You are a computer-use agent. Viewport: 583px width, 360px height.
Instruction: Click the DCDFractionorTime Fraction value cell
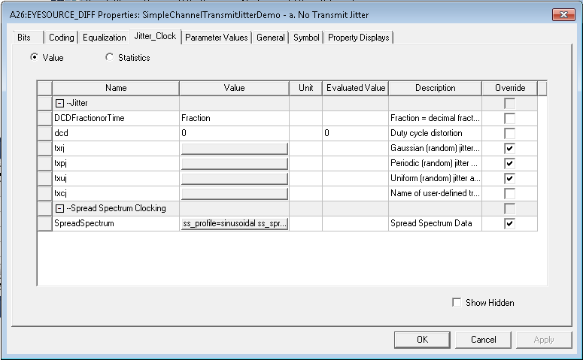pyautogui.click(x=234, y=118)
